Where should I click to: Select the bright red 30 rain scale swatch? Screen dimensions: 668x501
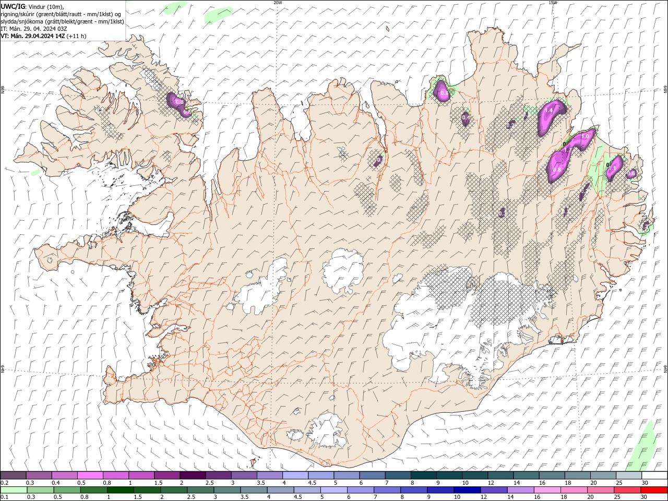(x=654, y=490)
